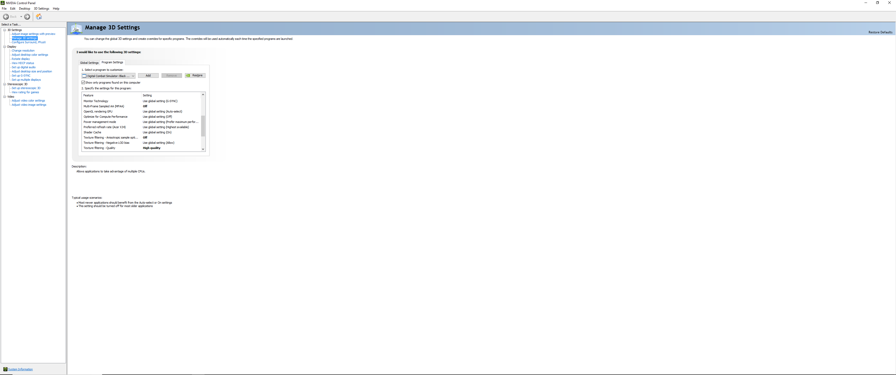Click the settings list scroll up arrow
Viewport: 896px width, 375px height.
[203, 95]
